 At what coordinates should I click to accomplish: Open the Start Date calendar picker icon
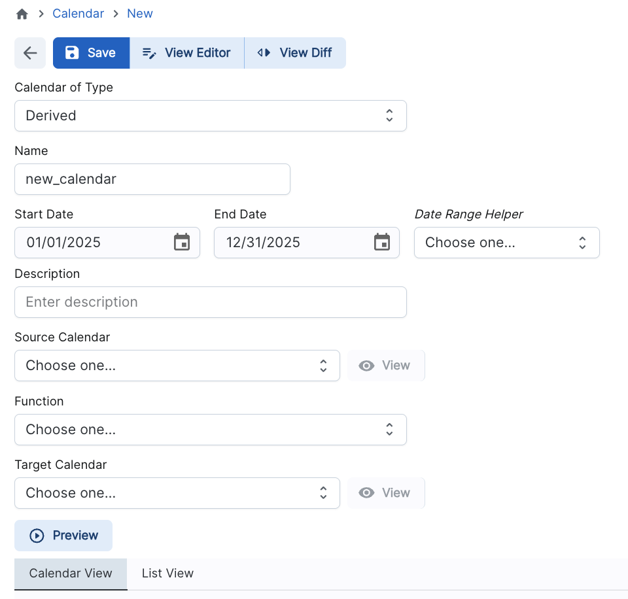click(x=181, y=243)
